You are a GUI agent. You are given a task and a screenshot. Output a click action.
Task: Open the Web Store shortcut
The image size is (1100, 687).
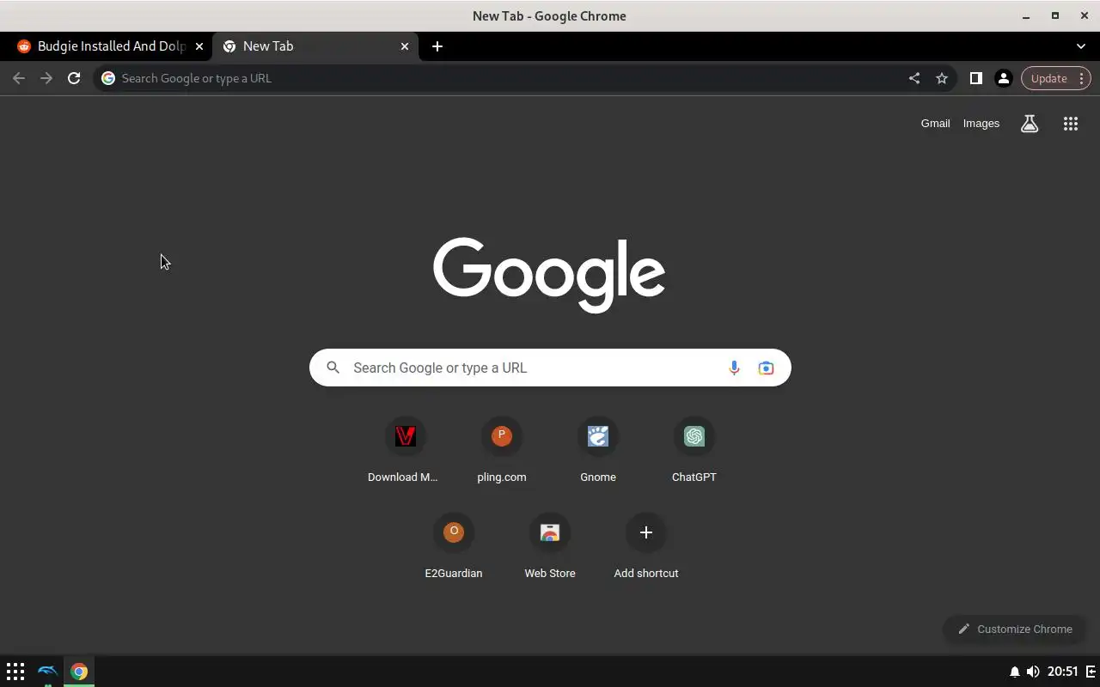[x=550, y=548]
